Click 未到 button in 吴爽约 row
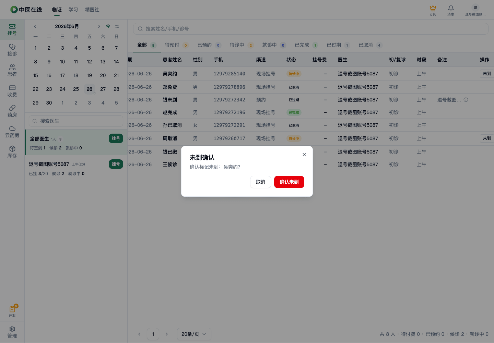494x343 pixels. [487, 73]
